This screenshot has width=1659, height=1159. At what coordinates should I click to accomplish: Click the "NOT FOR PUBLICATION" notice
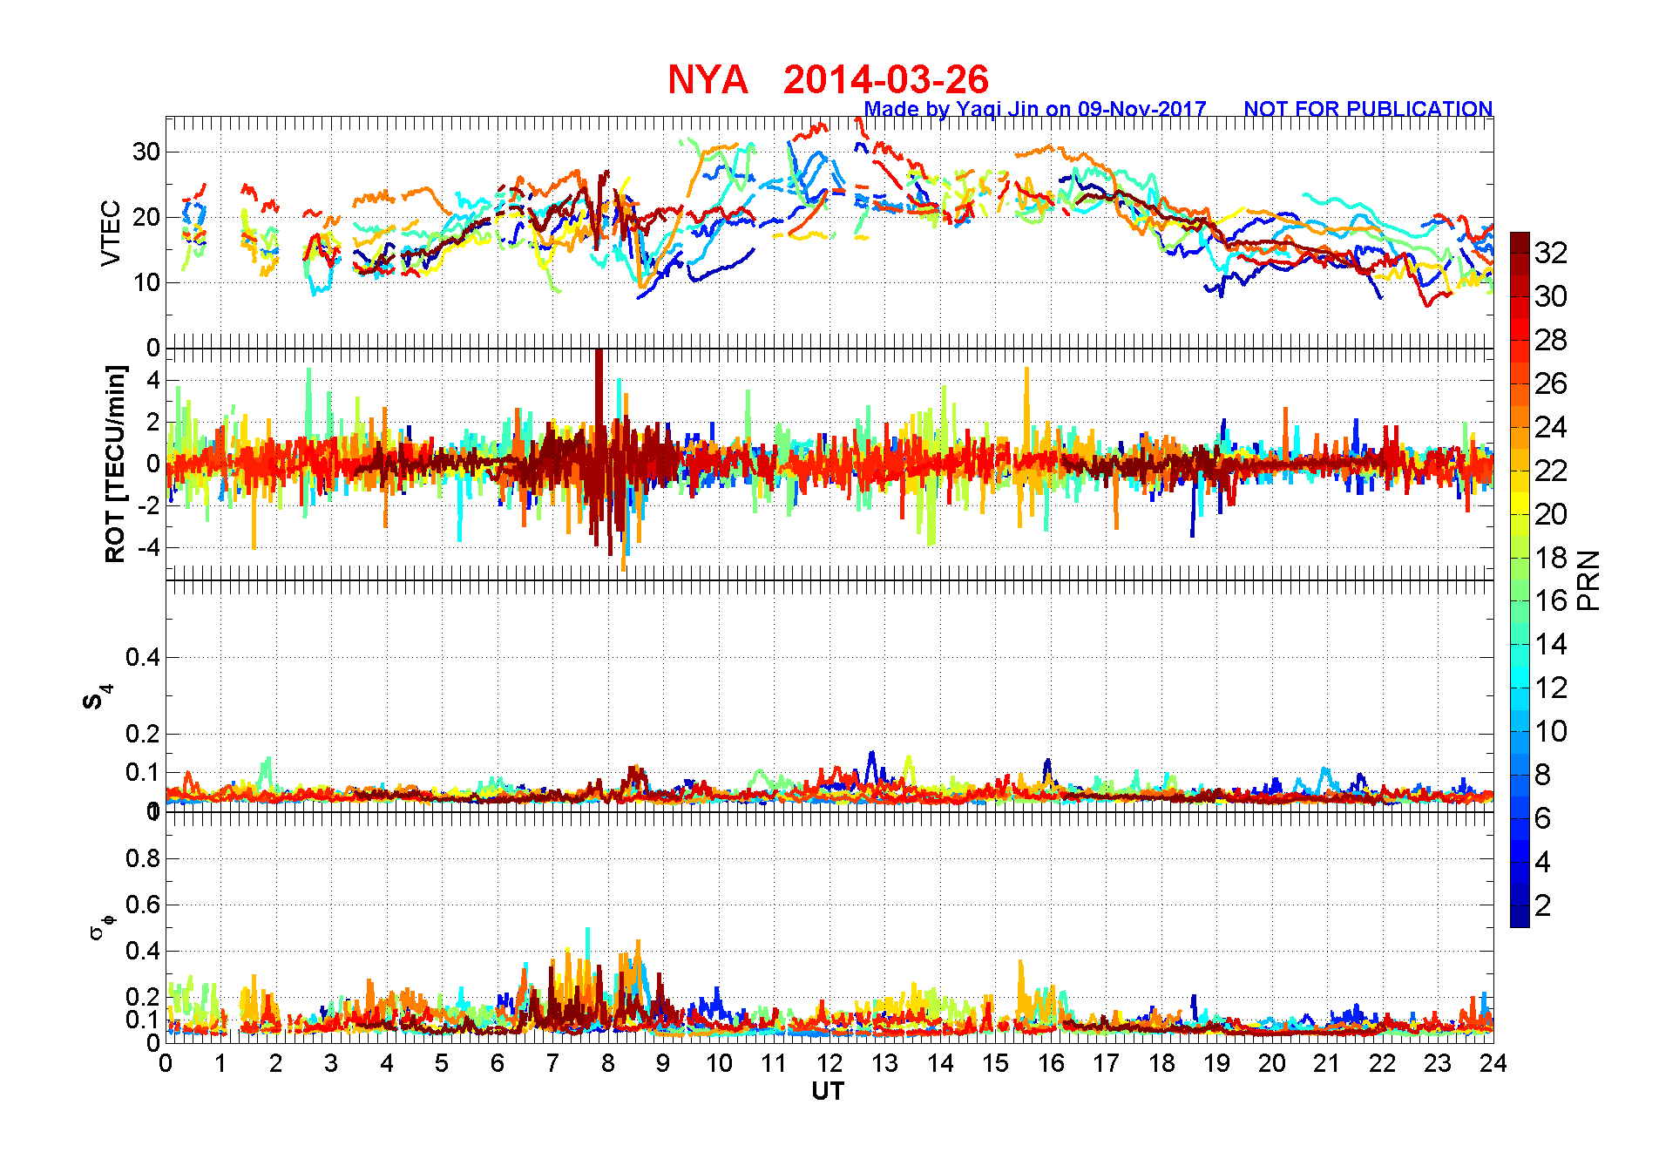click(1368, 109)
